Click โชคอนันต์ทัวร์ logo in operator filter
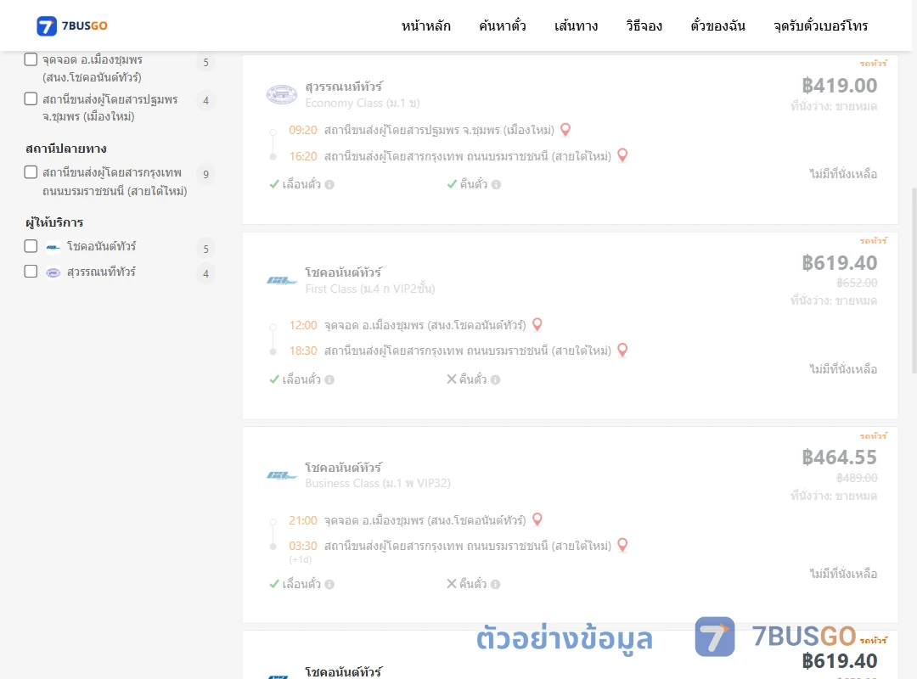Viewport: 917px width, 679px height. [53, 247]
